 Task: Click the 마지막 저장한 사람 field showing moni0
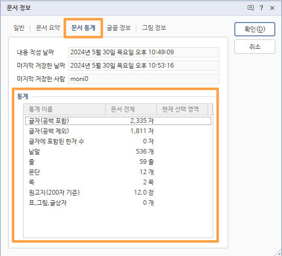(144, 79)
